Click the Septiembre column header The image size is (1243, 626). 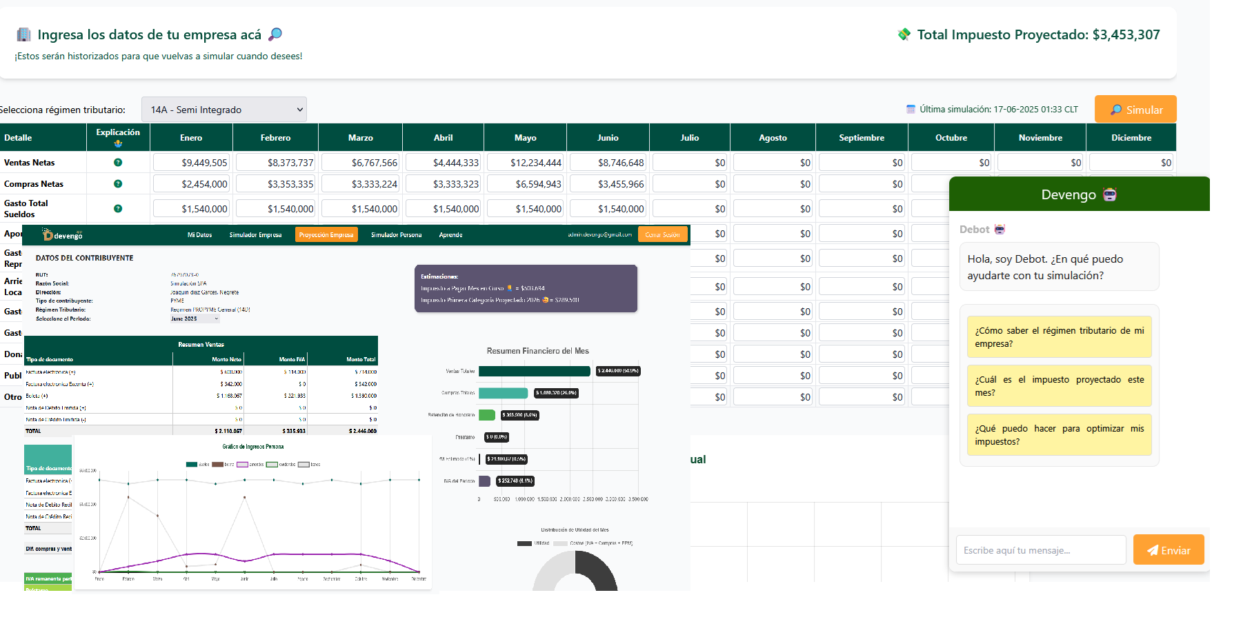coord(862,138)
